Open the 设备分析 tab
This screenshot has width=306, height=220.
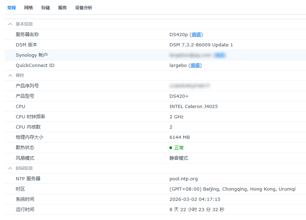[x=84, y=8]
